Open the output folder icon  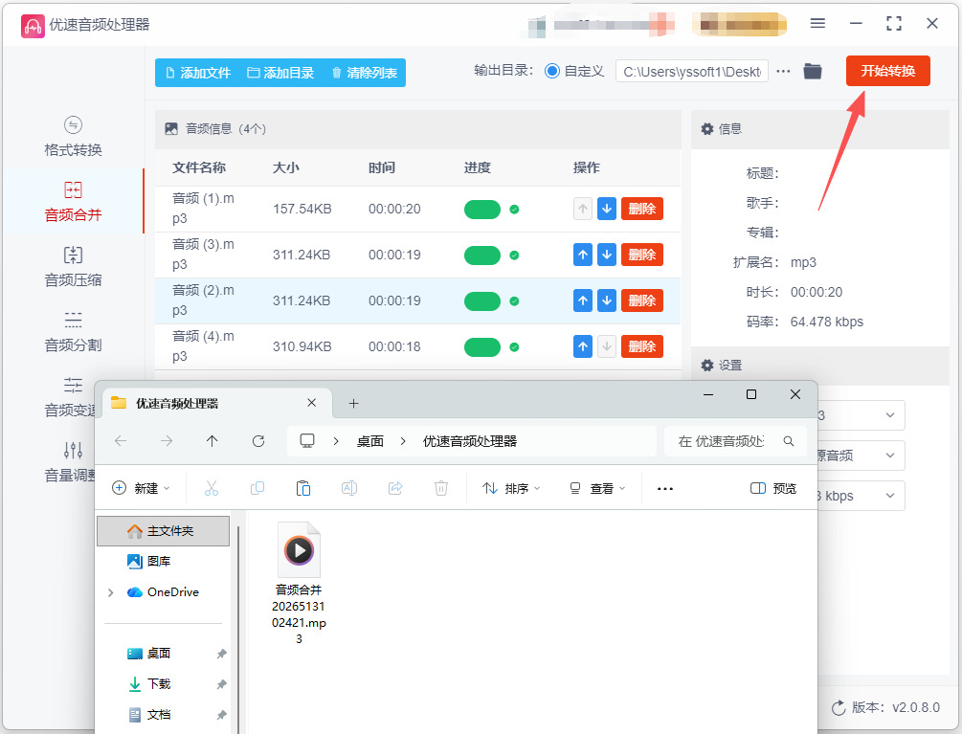pyautogui.click(x=813, y=71)
